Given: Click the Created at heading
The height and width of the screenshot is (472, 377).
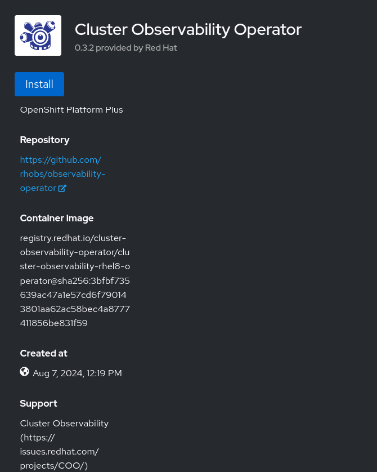Looking at the screenshot, I should pyautogui.click(x=43, y=353).
